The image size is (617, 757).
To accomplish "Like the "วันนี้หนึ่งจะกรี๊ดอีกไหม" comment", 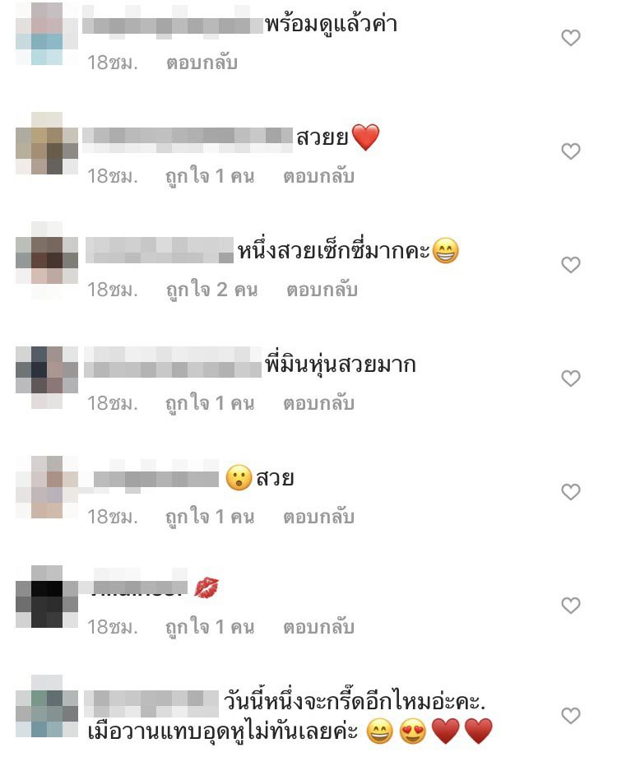I will 570,715.
